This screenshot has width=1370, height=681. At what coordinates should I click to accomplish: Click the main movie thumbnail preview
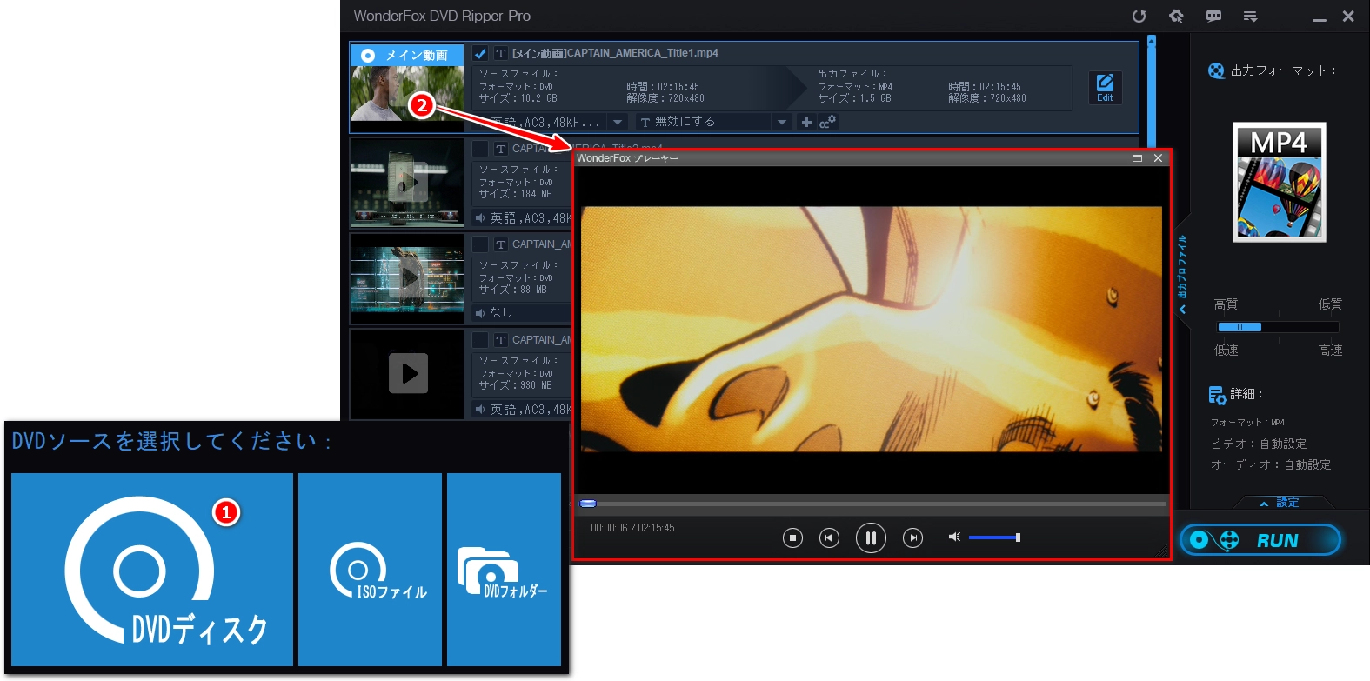(407, 93)
